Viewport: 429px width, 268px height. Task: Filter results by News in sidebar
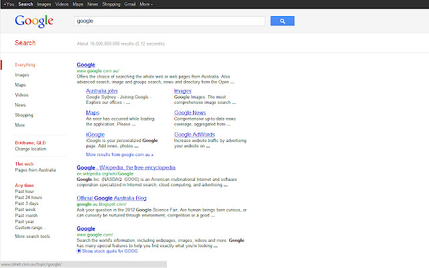coord(20,105)
